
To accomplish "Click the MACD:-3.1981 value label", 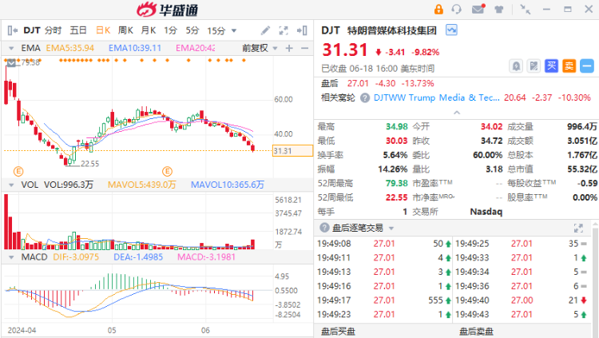I will point(206,257).
